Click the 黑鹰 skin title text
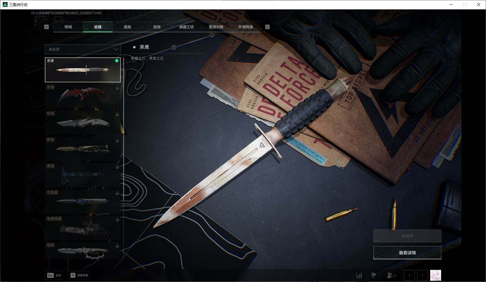Image resolution: width=486 pixels, height=282 pixels. pyautogui.click(x=144, y=47)
